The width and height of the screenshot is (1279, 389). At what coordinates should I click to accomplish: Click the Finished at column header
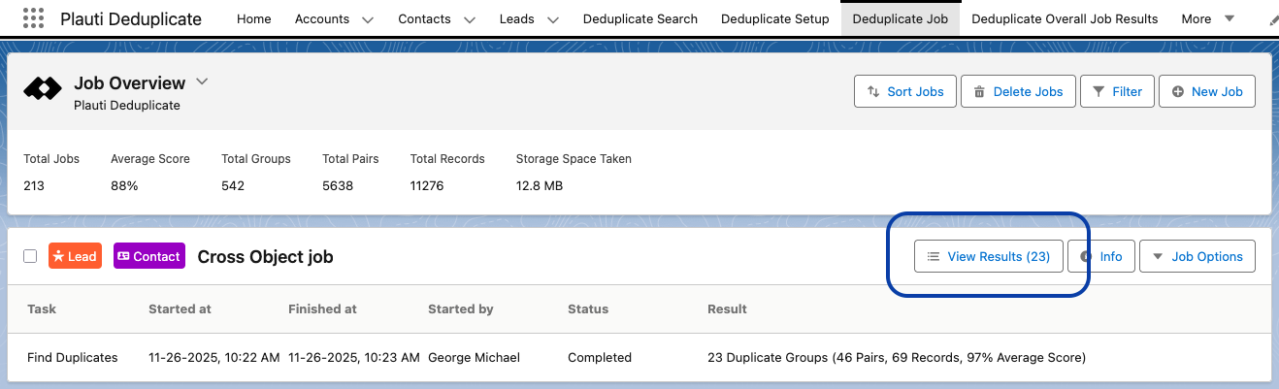pos(322,308)
